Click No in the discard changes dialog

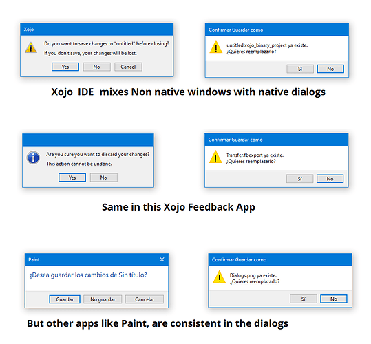[104, 178]
